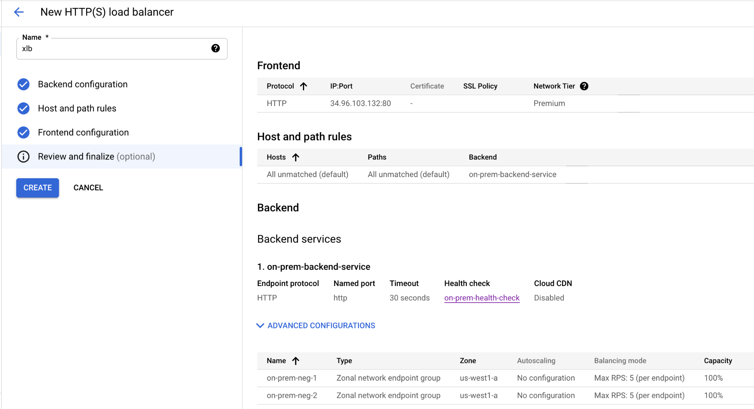
Task: Open the on-prem-health-check link
Action: click(482, 298)
